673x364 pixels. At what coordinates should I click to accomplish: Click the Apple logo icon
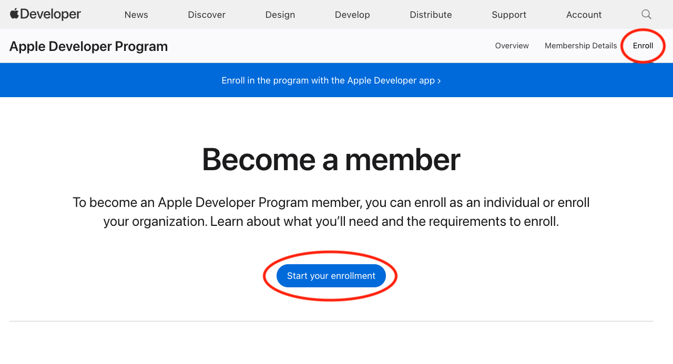click(14, 14)
